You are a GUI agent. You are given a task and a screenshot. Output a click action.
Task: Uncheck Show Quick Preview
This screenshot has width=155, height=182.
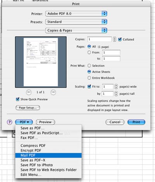[17, 99]
